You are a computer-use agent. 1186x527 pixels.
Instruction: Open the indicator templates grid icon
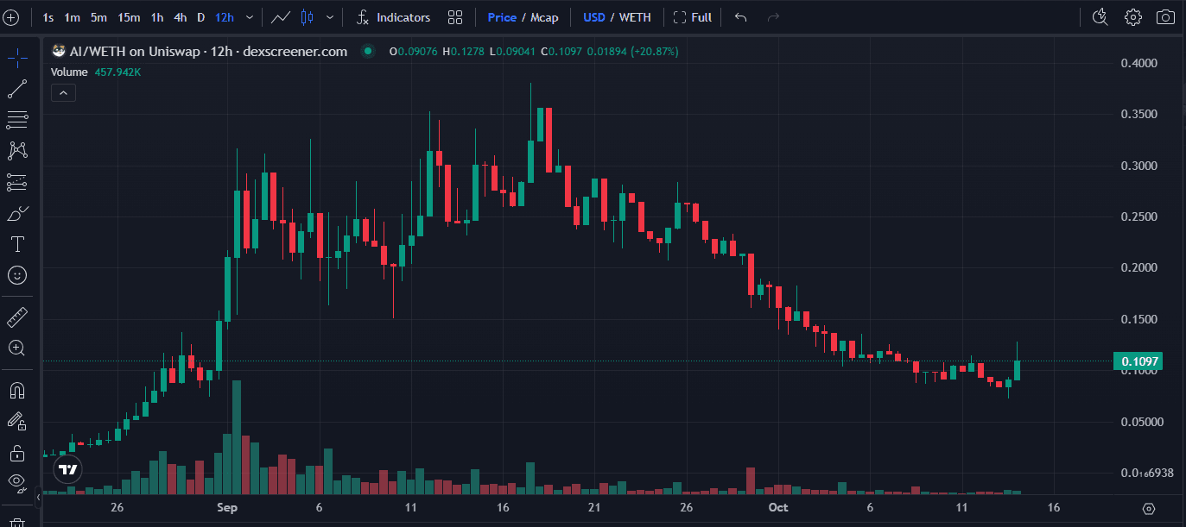pos(455,17)
